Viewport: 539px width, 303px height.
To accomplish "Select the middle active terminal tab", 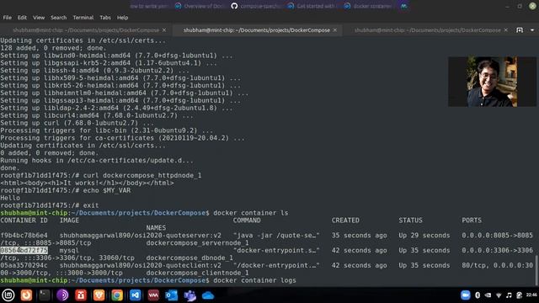I will [x=257, y=30].
